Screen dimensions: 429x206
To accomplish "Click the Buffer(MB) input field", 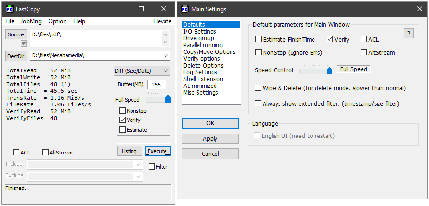I will pyautogui.click(x=156, y=85).
